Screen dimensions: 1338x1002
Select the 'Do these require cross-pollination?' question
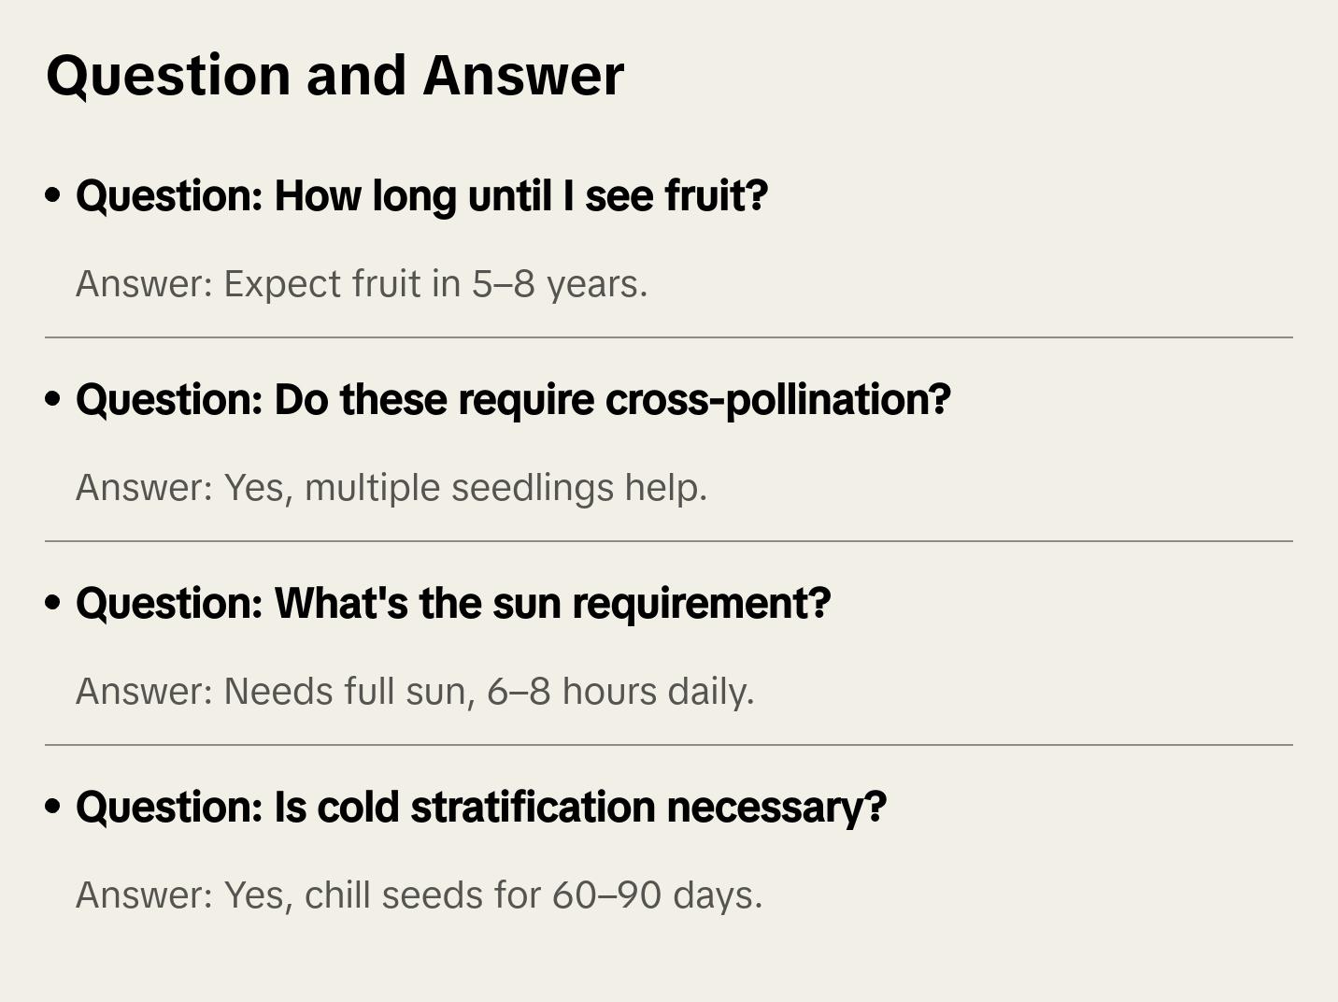point(513,400)
